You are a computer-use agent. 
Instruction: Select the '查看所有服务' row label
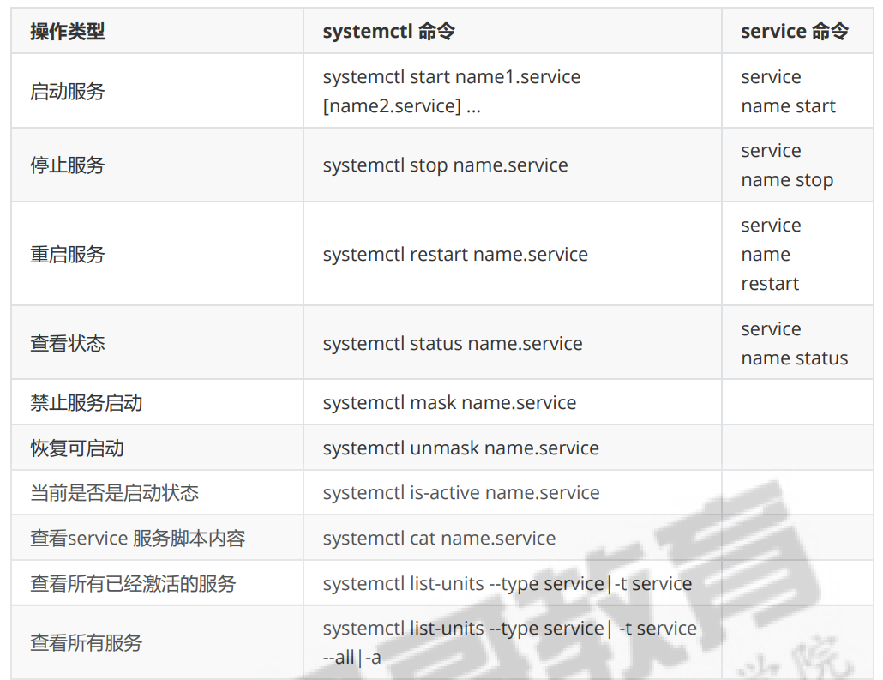coord(87,643)
